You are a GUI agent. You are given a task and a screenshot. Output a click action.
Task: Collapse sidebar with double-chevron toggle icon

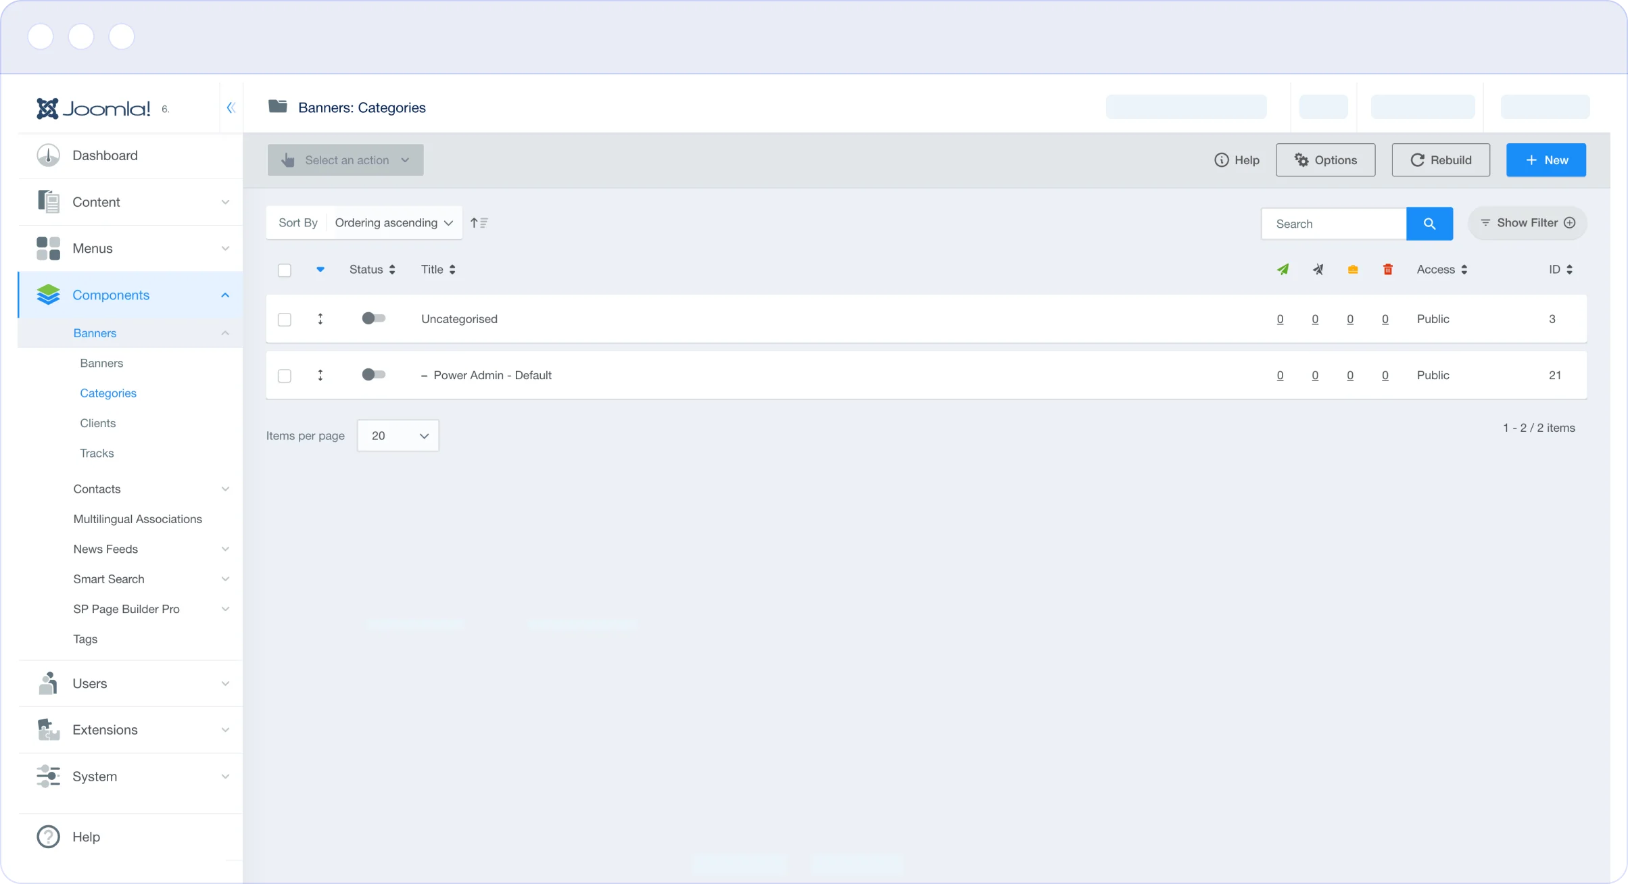tap(231, 107)
